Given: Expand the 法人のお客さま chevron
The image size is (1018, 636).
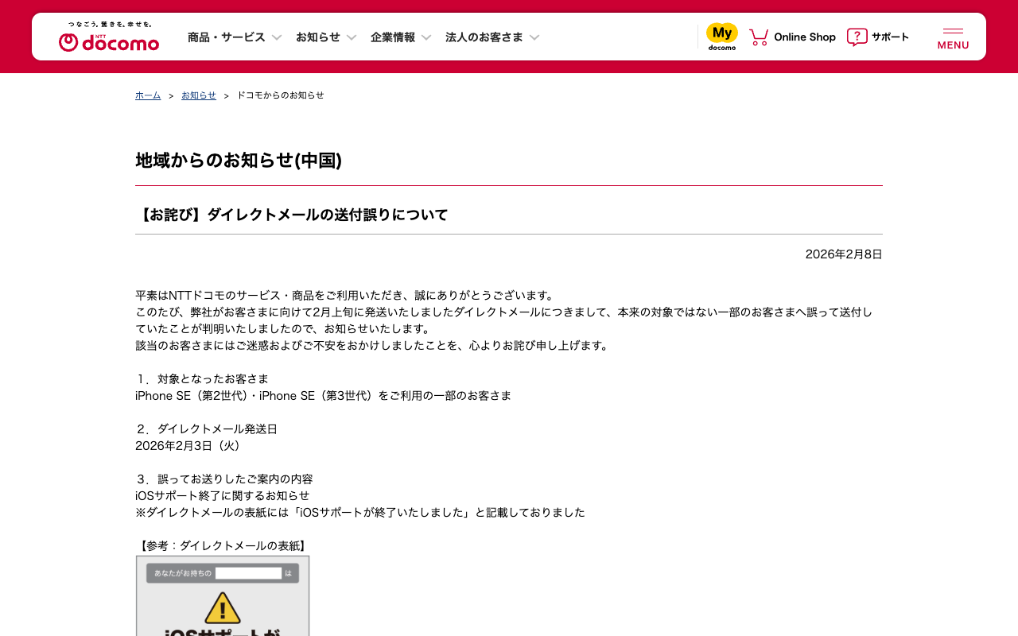Looking at the screenshot, I should (x=534, y=37).
